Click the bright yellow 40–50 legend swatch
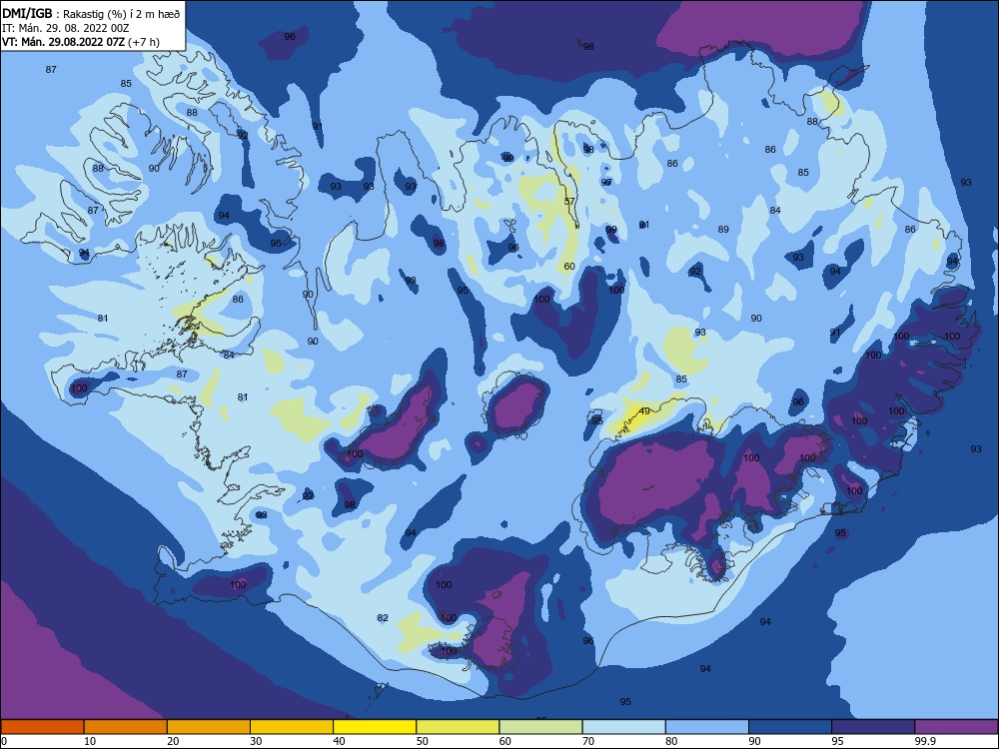Image resolution: width=999 pixels, height=749 pixels. [x=375, y=727]
